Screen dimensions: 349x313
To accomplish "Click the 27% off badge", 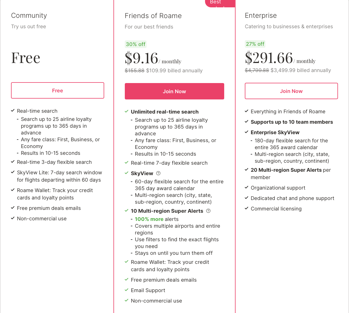I will pyautogui.click(x=255, y=44).
